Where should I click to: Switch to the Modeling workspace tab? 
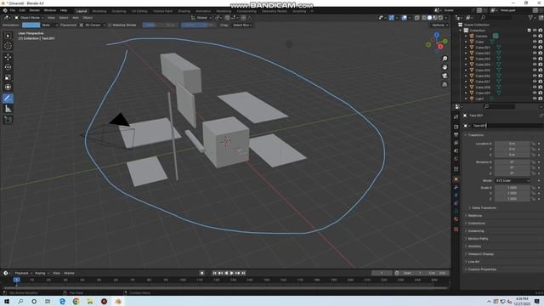(x=99, y=11)
